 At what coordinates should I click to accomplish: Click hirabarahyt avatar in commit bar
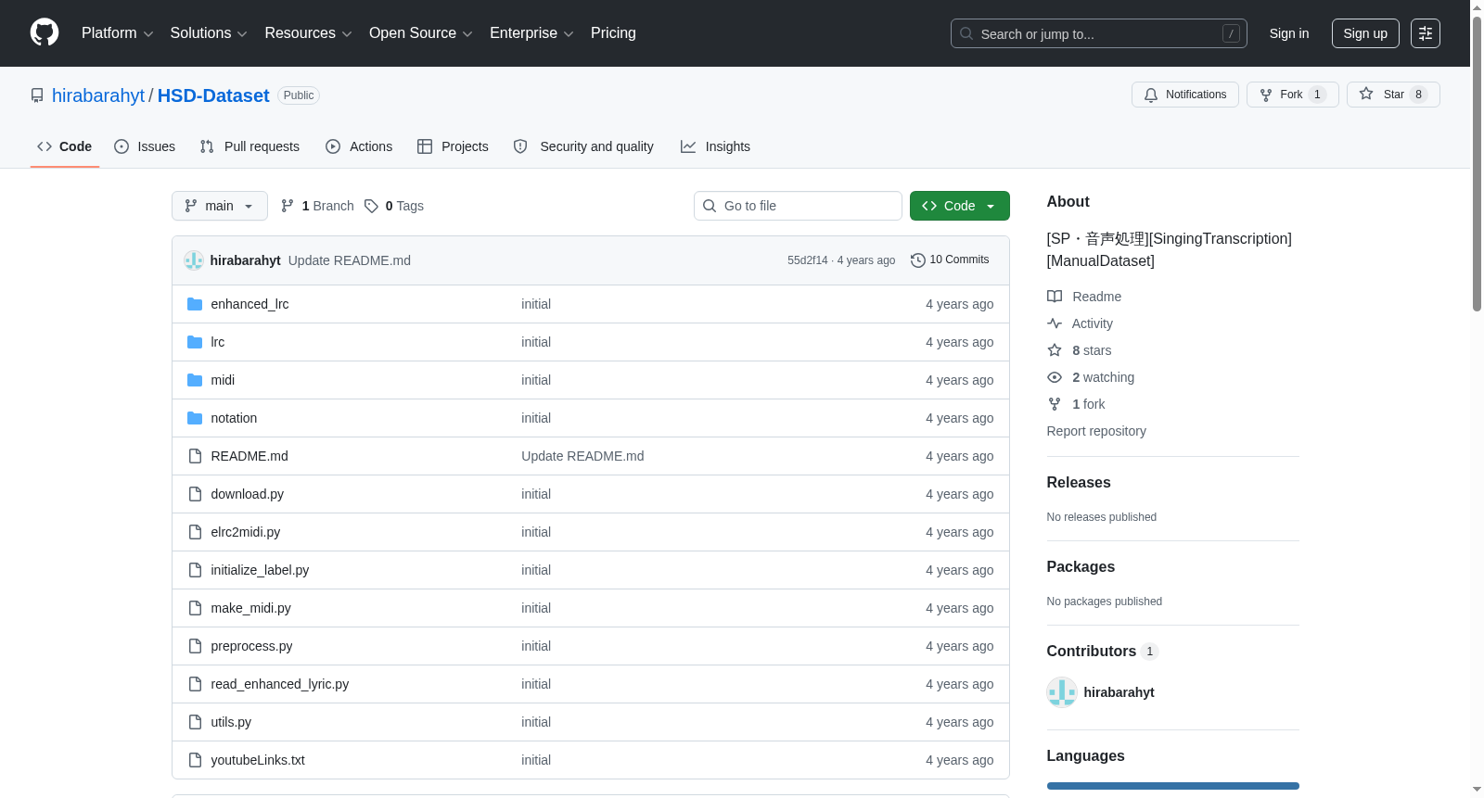coord(194,260)
